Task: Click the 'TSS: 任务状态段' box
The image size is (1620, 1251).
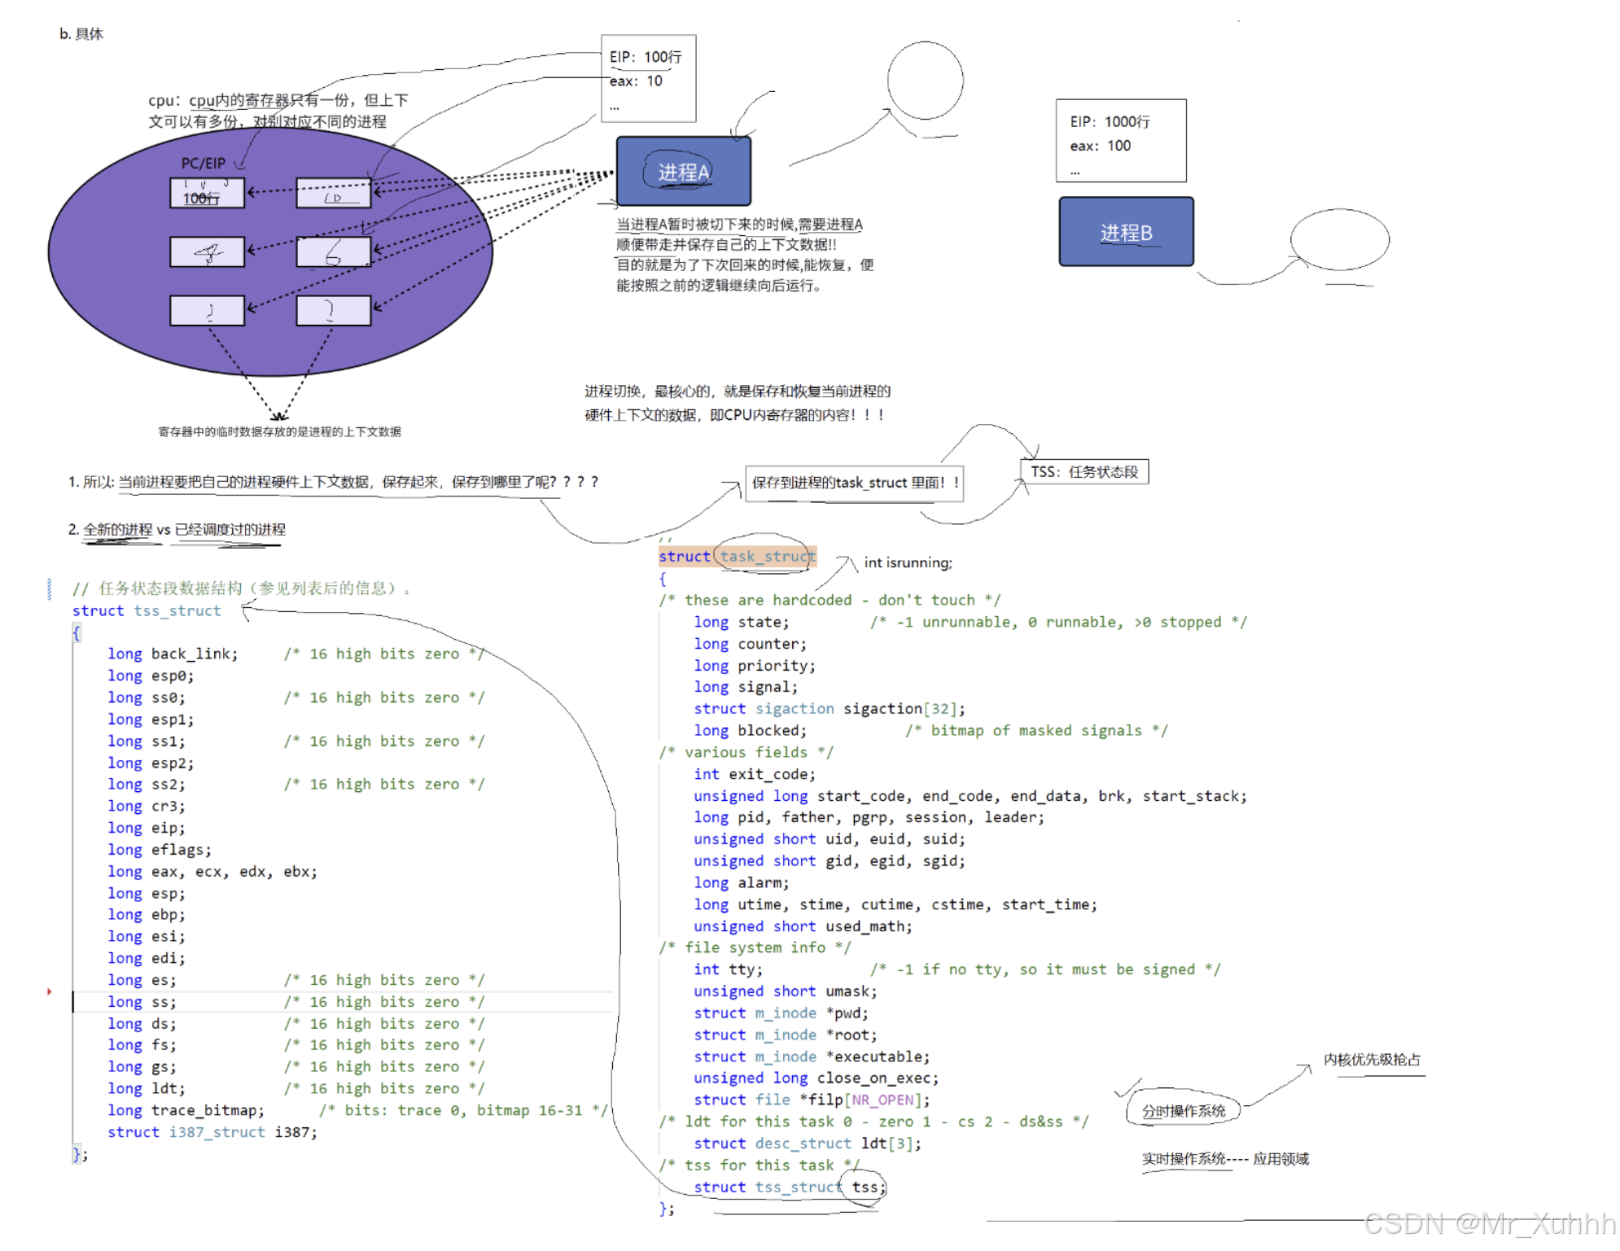Action: pos(1084,472)
